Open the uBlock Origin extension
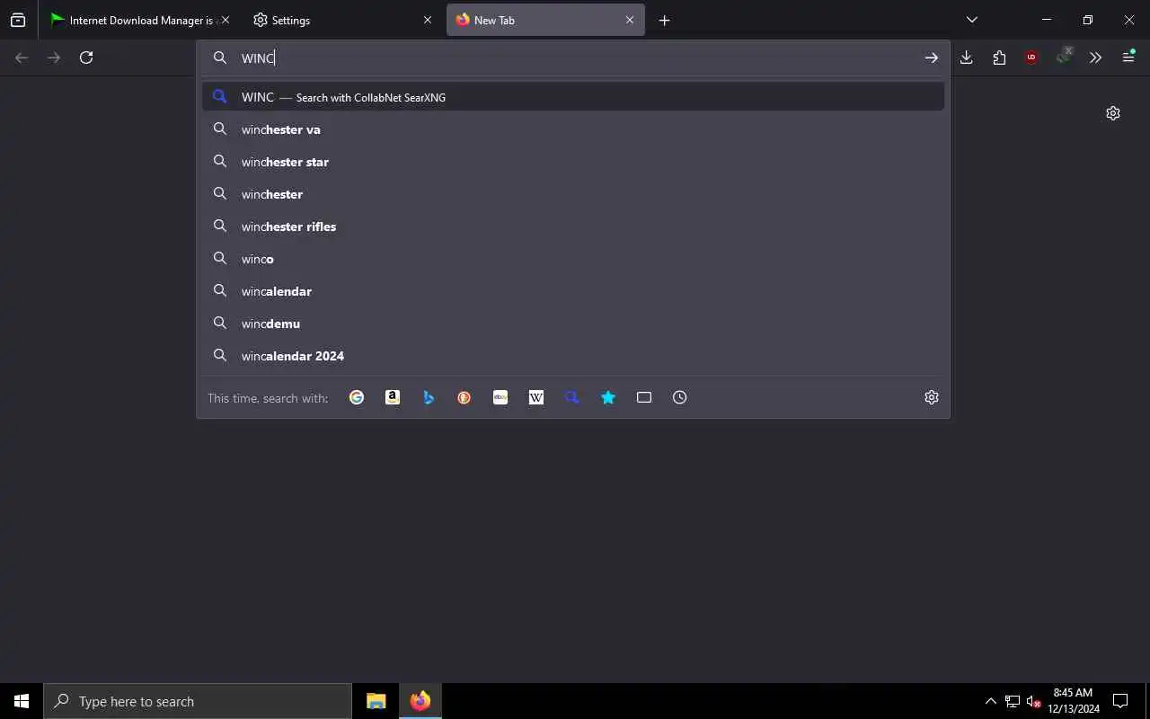Image resolution: width=1150 pixels, height=719 pixels. tap(1031, 58)
